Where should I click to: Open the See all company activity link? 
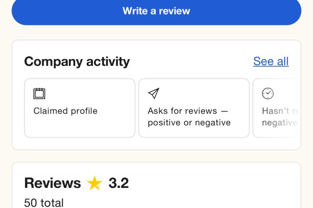271,61
